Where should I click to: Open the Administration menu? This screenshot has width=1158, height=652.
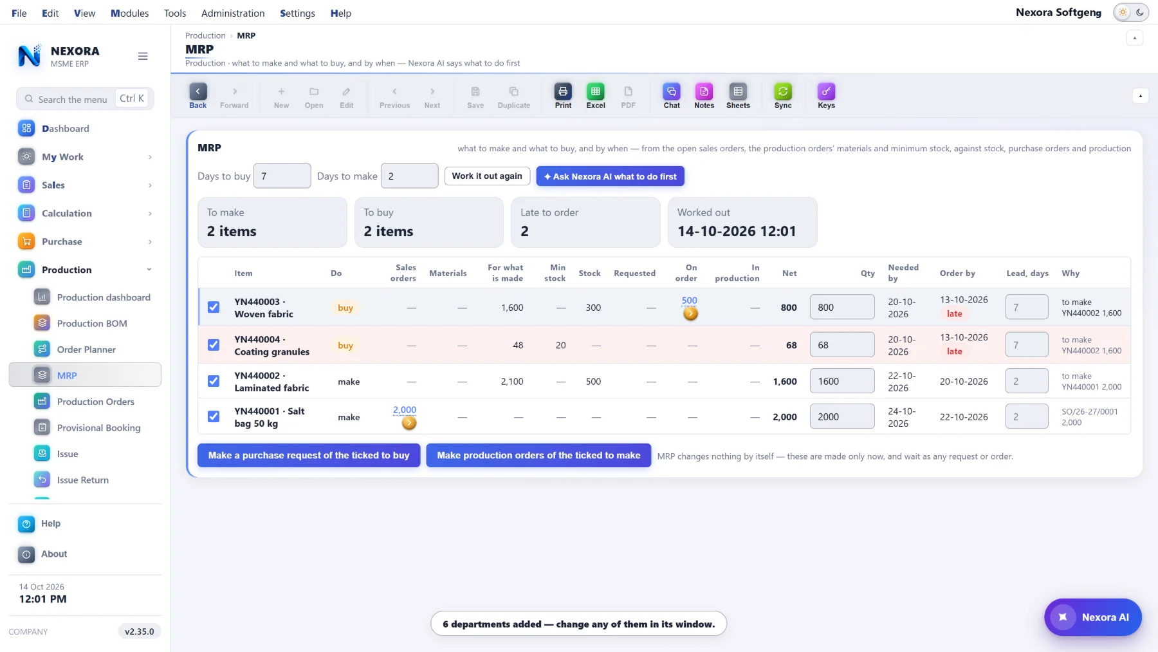pyautogui.click(x=233, y=13)
